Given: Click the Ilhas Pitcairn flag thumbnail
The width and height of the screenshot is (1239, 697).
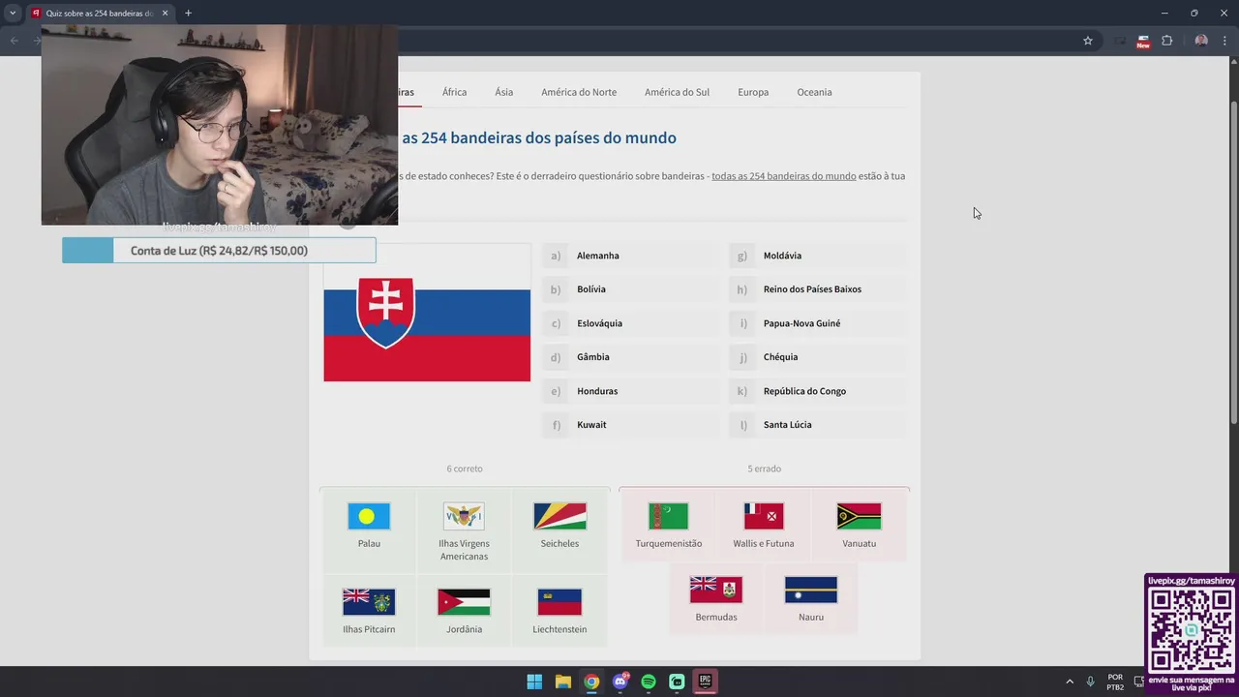Looking at the screenshot, I should [x=369, y=602].
